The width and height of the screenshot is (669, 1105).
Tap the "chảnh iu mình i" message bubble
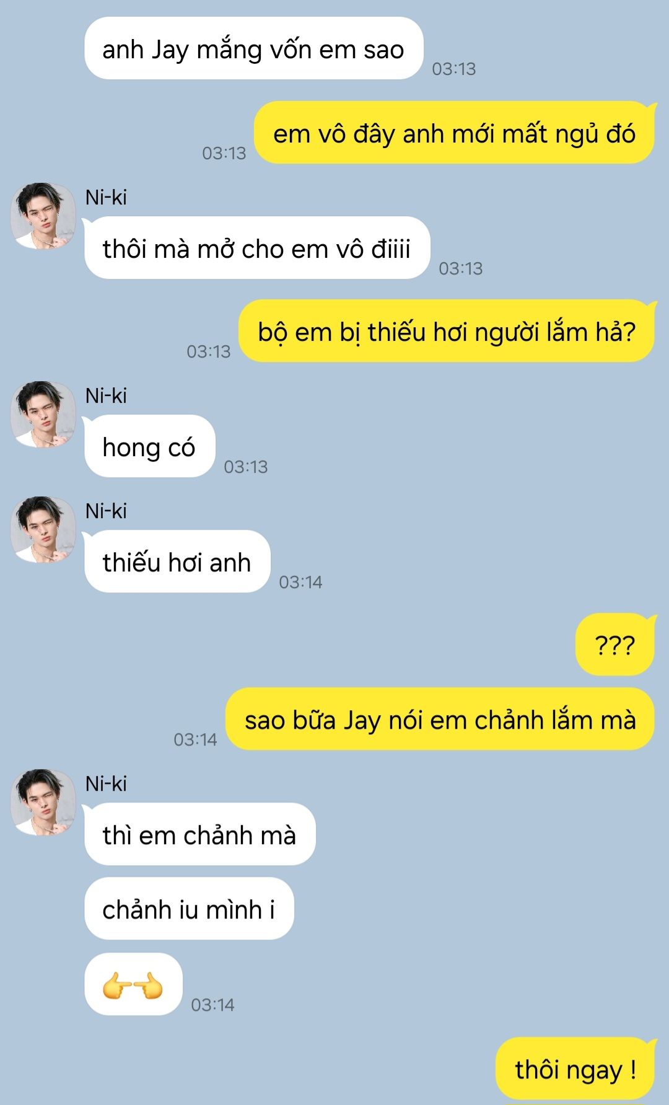click(189, 909)
